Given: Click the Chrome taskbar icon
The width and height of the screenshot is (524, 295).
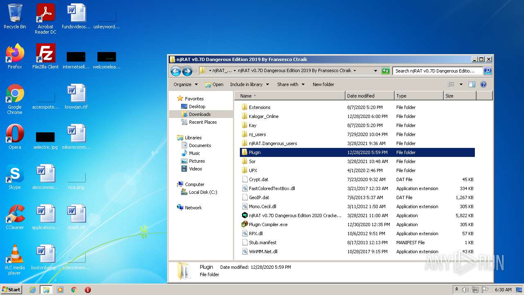Looking at the screenshot, I should pyautogui.click(x=74, y=290).
